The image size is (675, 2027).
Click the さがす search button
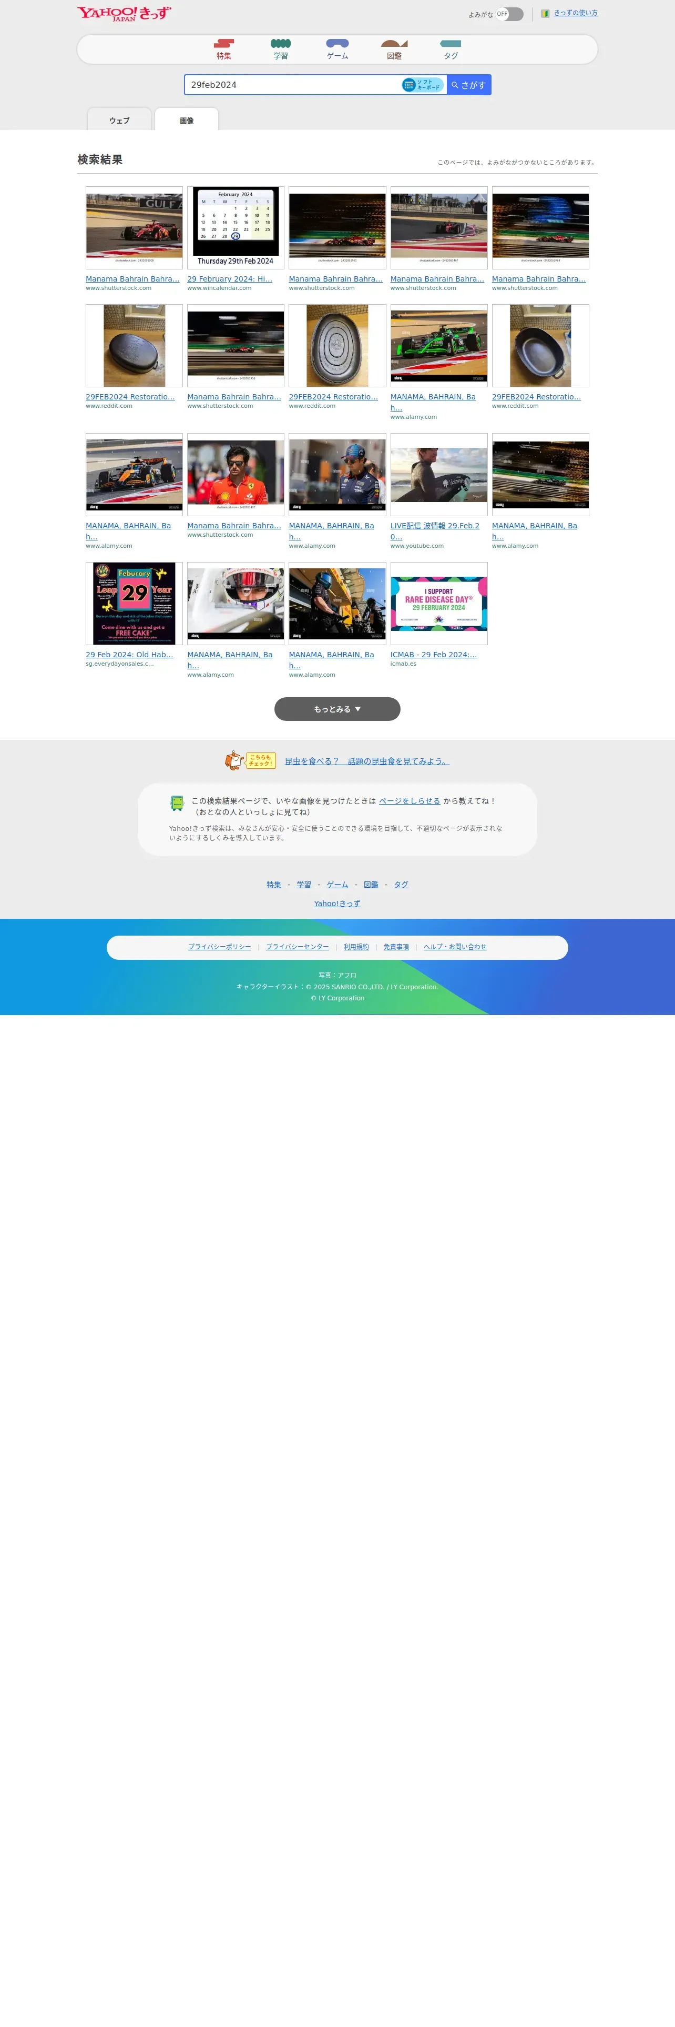click(x=469, y=85)
